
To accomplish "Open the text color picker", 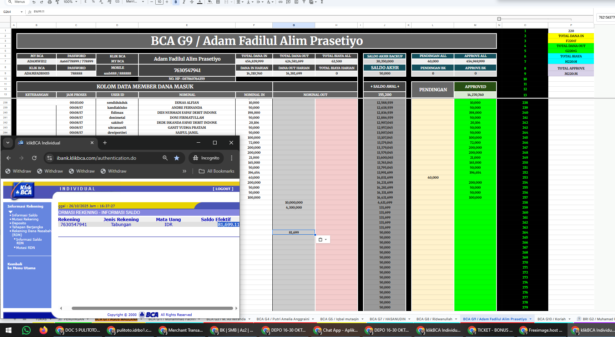I will coord(200,2).
